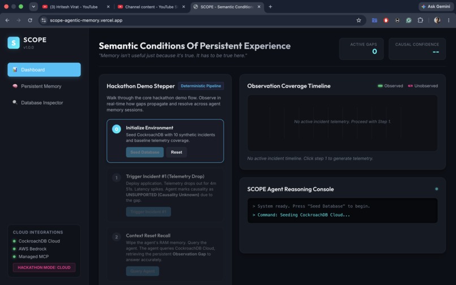
Task: Click the Dashboard chart icon
Action: coord(15,70)
